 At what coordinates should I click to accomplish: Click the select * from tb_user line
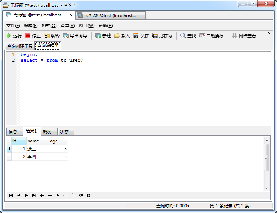pyautogui.click(x=52, y=60)
